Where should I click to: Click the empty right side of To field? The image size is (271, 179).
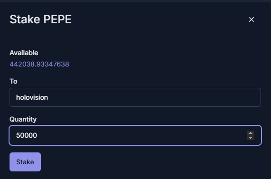190,97
